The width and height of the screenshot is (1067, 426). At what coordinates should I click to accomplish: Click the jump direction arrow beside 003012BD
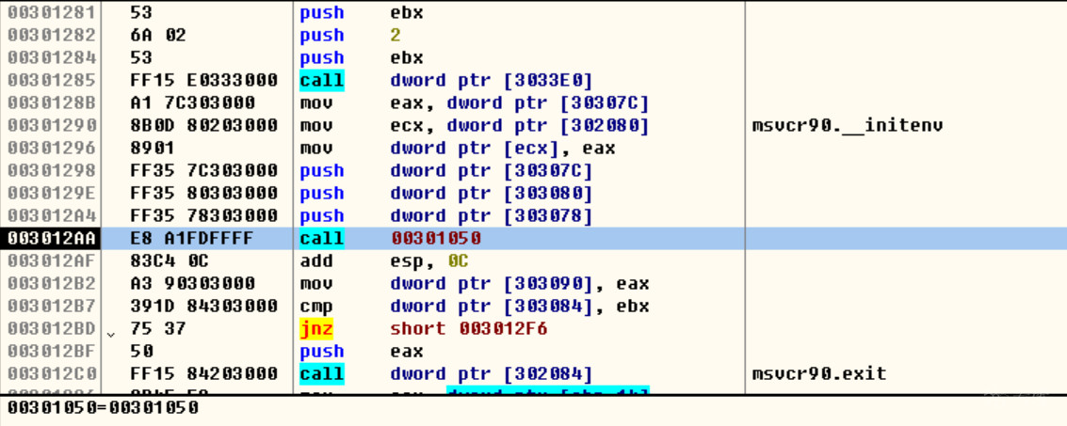(x=112, y=334)
